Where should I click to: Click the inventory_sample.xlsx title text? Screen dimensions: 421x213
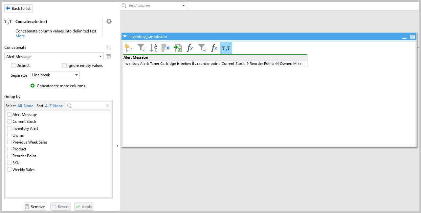tap(148, 37)
